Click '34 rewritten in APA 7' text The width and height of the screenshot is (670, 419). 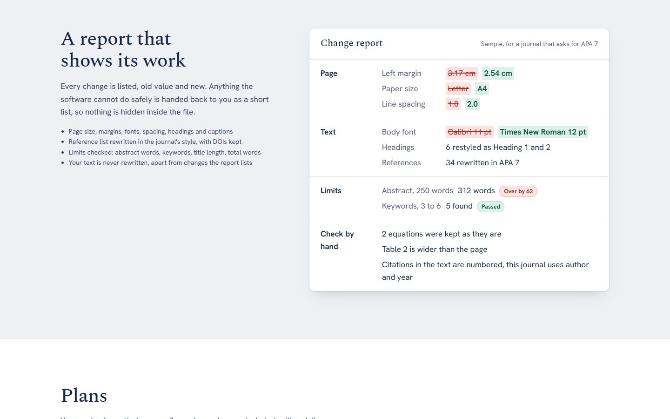click(x=482, y=163)
